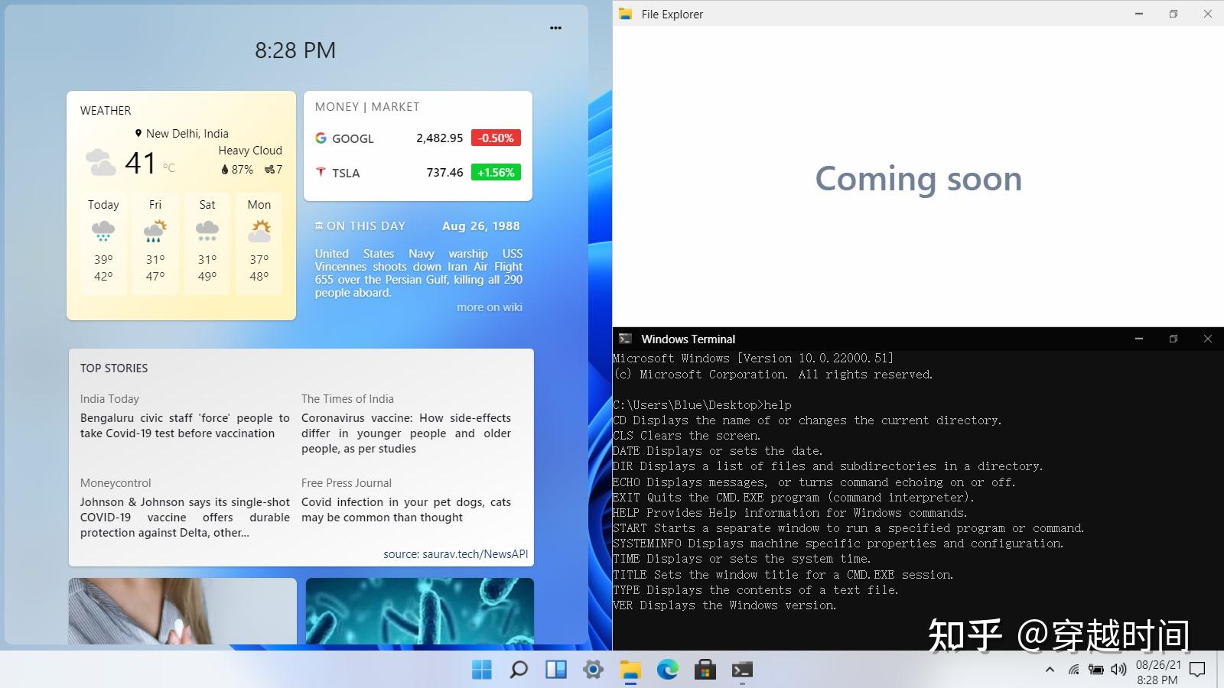Open File Explorer from the taskbar
The width and height of the screenshot is (1224, 688).
click(x=630, y=670)
